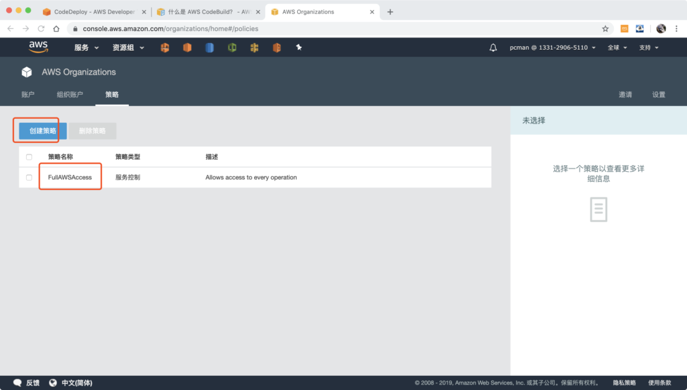This screenshot has height=390, width=687.
Task: Switch to the 组织账户 tab
Action: tap(70, 94)
